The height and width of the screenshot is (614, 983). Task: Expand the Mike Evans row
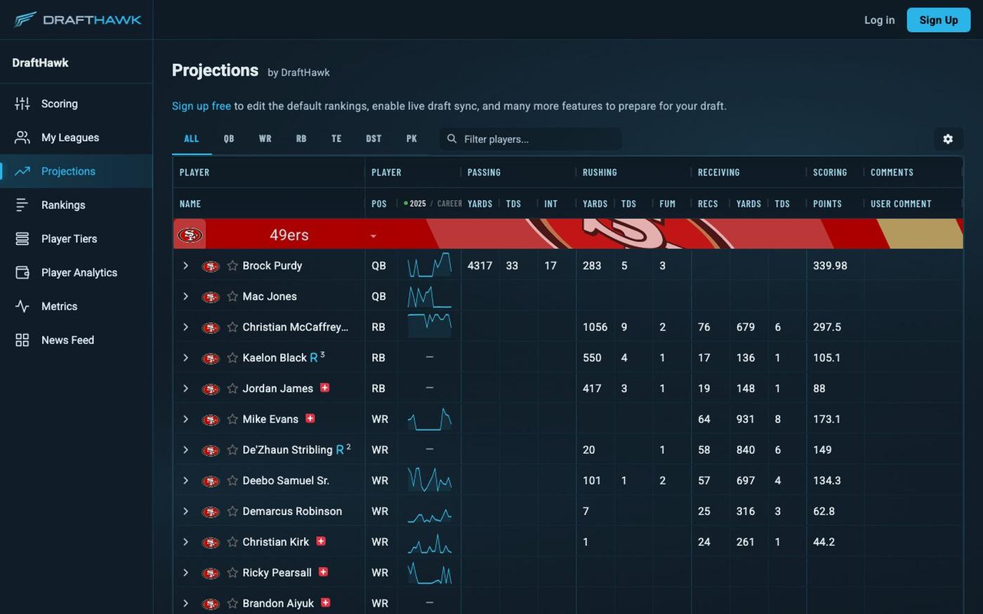[x=185, y=419]
